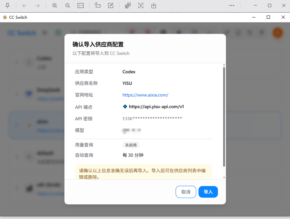Extract text with OCR icon
290x219 pixels.
pyautogui.click(x=141, y=5)
